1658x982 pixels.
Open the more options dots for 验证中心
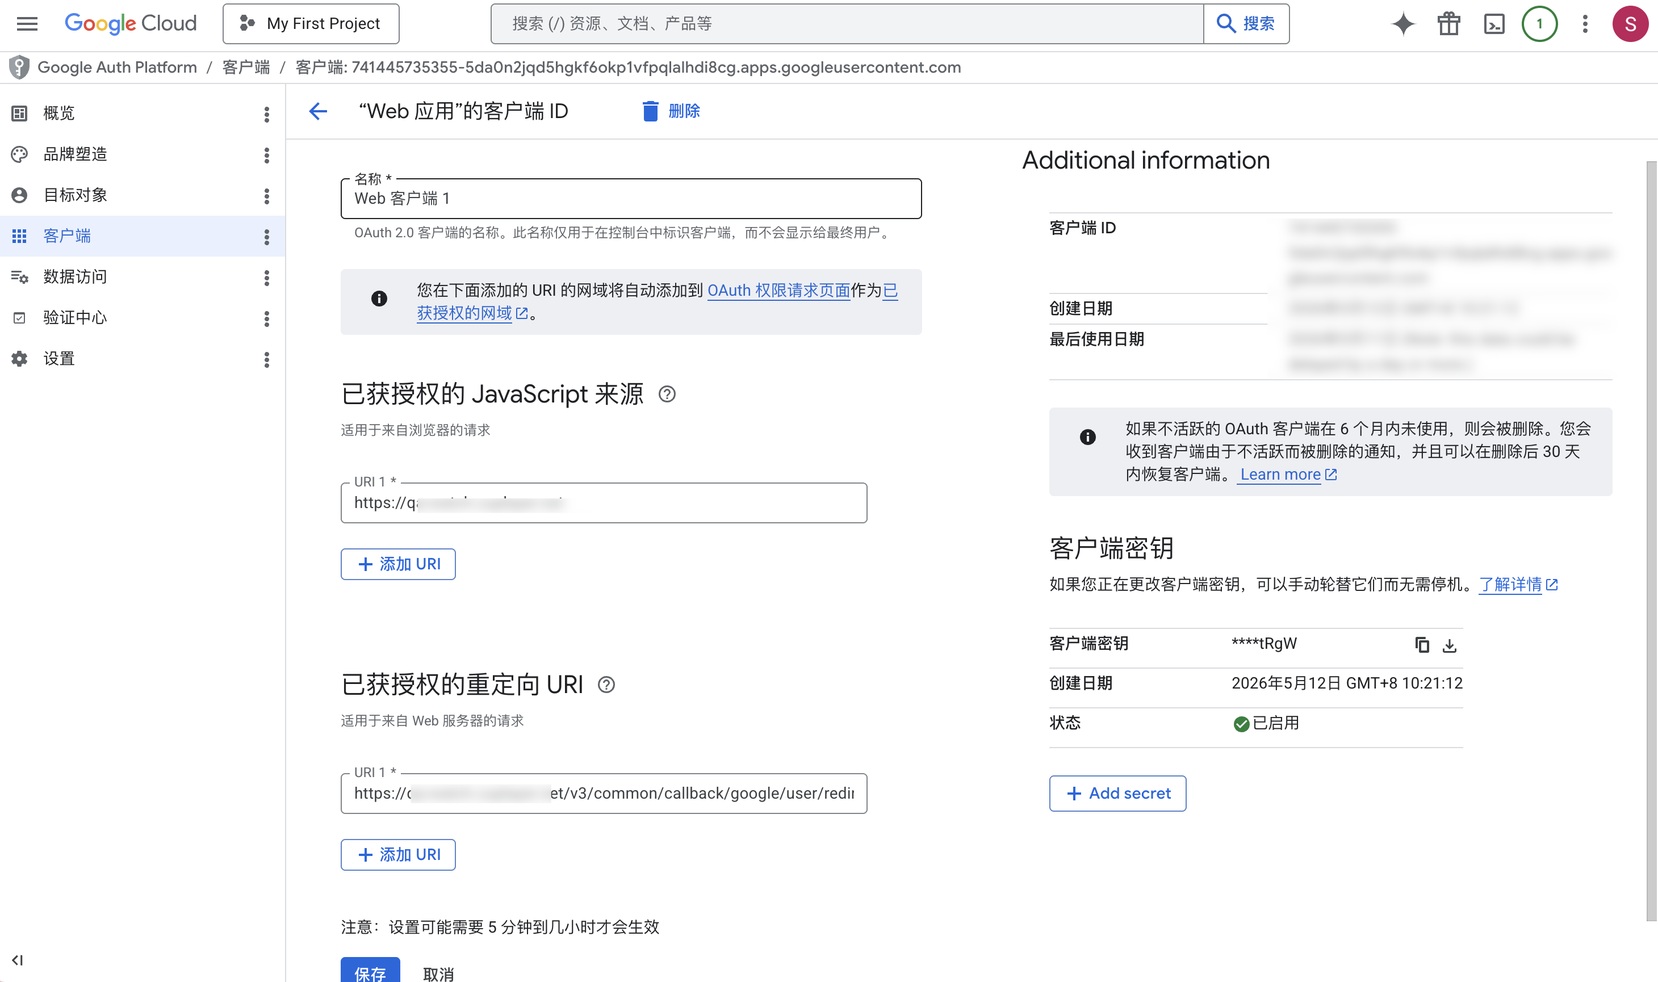point(267,319)
